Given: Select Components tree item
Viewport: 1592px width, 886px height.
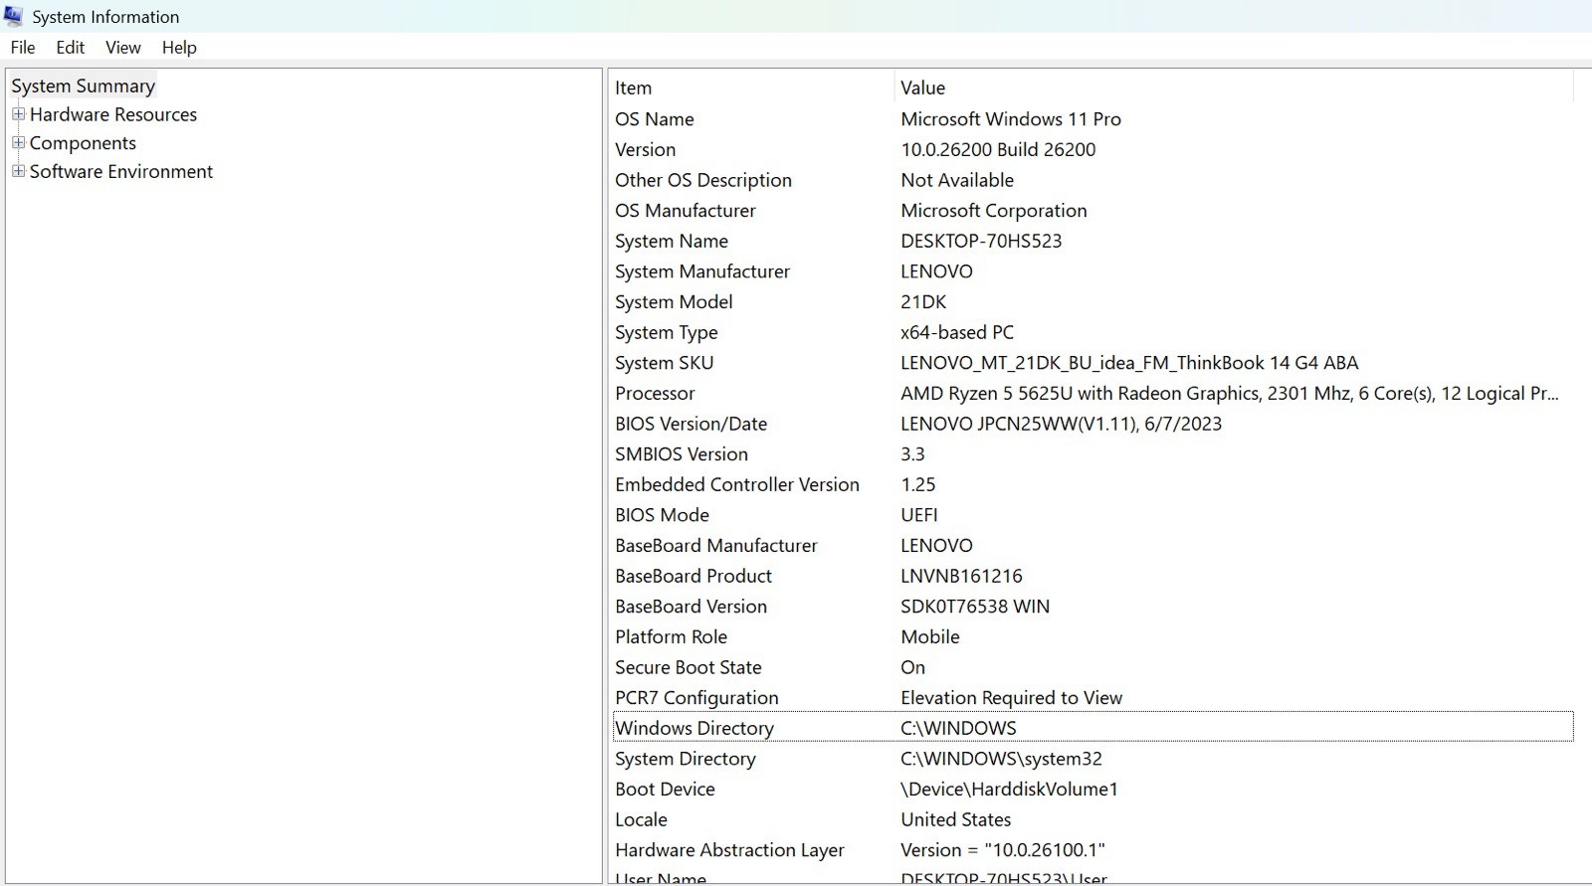Looking at the screenshot, I should coord(83,143).
